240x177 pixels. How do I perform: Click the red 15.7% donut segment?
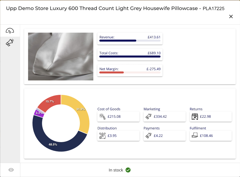click(x=50, y=102)
